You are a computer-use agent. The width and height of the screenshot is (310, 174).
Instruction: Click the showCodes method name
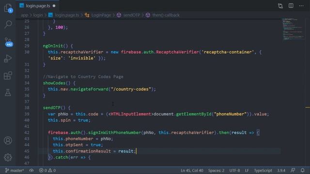point(54,83)
